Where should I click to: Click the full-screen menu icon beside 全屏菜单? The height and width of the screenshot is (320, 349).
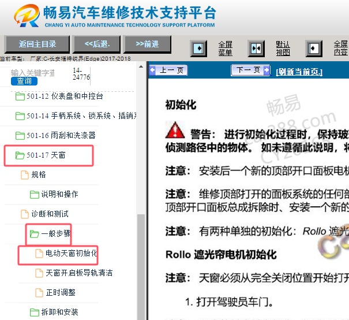click(198, 49)
